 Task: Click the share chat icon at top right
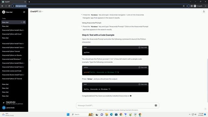[x=204, y=12]
